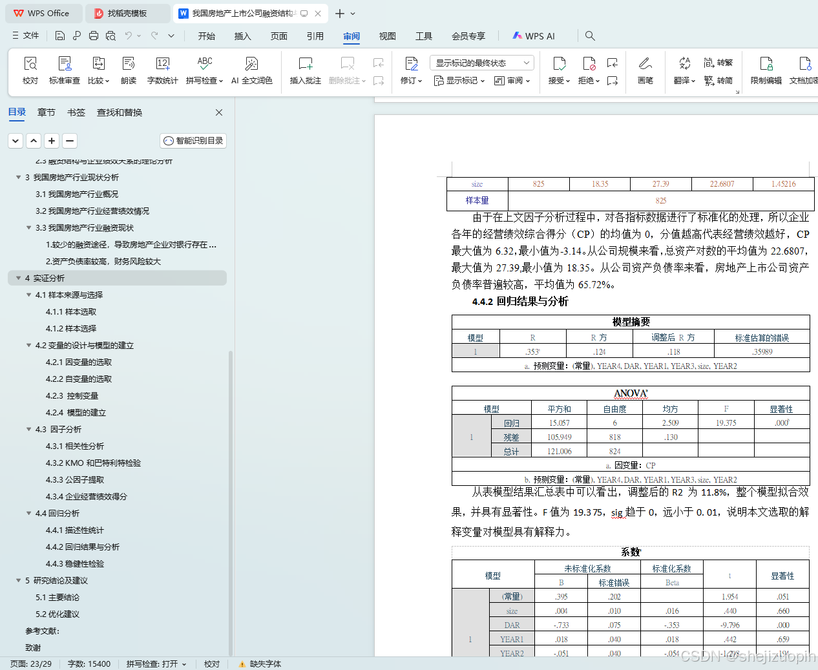Jump to '4.3.2 KMO 和巴特利特检验' in outline
Screen dimensions: 818x670
[x=93, y=463]
